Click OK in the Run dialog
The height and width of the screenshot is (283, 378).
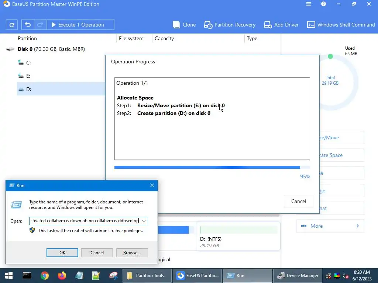tap(62, 253)
